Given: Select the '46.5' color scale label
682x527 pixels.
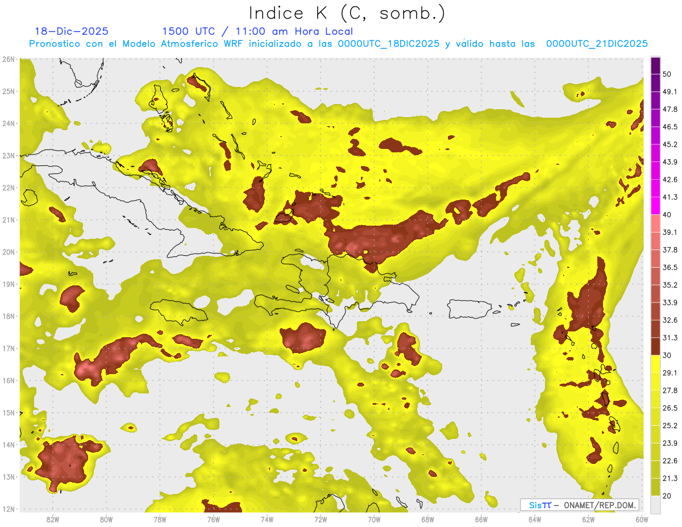Looking at the screenshot, I should point(670,127).
